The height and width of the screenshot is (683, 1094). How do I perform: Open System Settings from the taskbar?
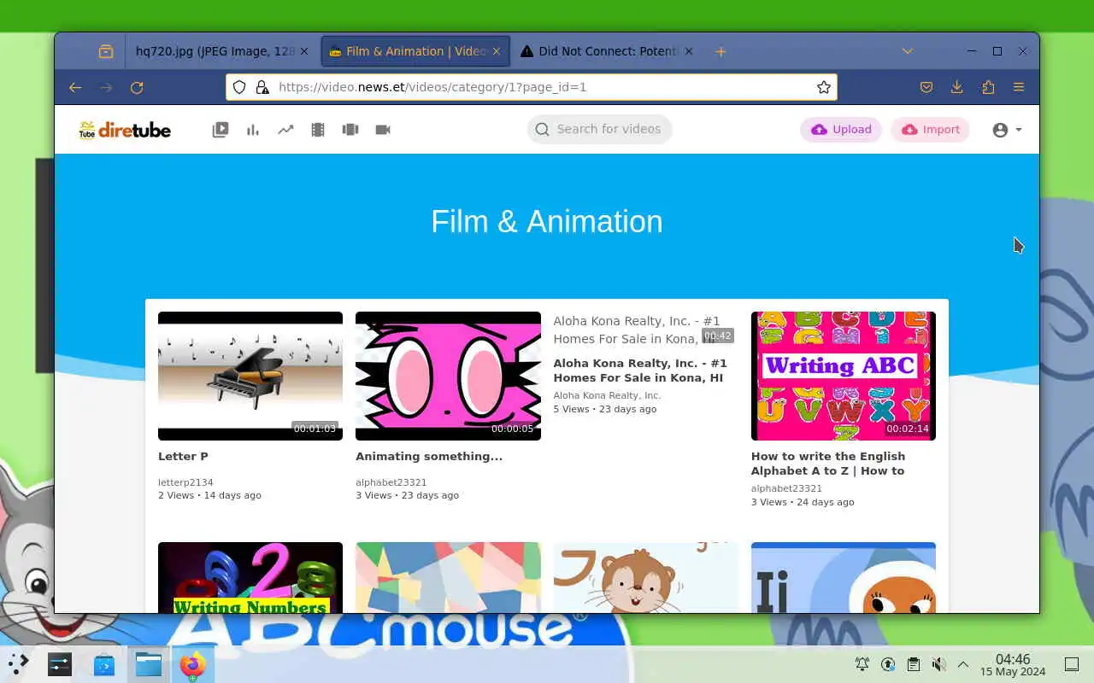(60, 663)
